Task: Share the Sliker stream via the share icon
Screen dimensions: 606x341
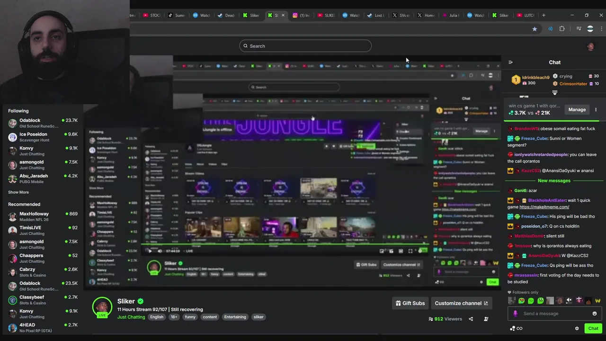Action: click(x=471, y=319)
